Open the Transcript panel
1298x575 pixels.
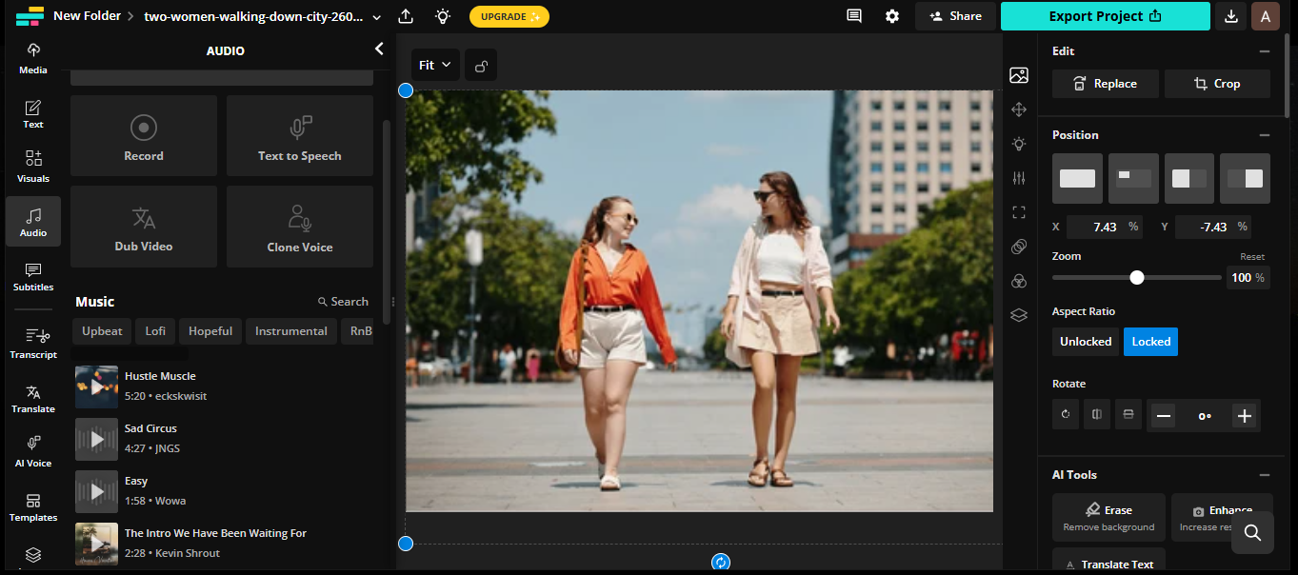coord(32,343)
